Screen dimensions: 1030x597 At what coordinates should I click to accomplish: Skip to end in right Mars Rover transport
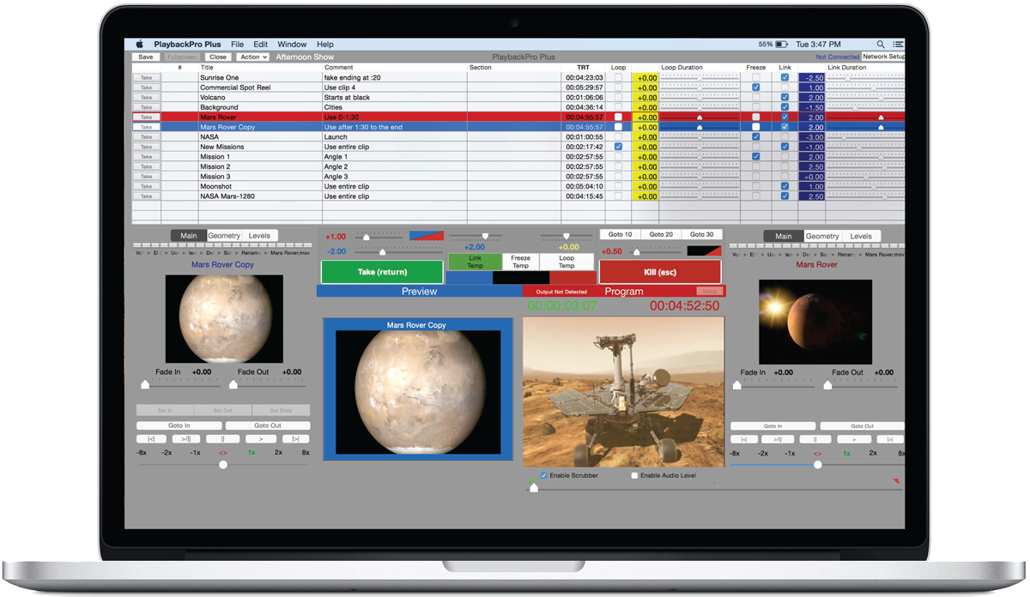pos(891,439)
